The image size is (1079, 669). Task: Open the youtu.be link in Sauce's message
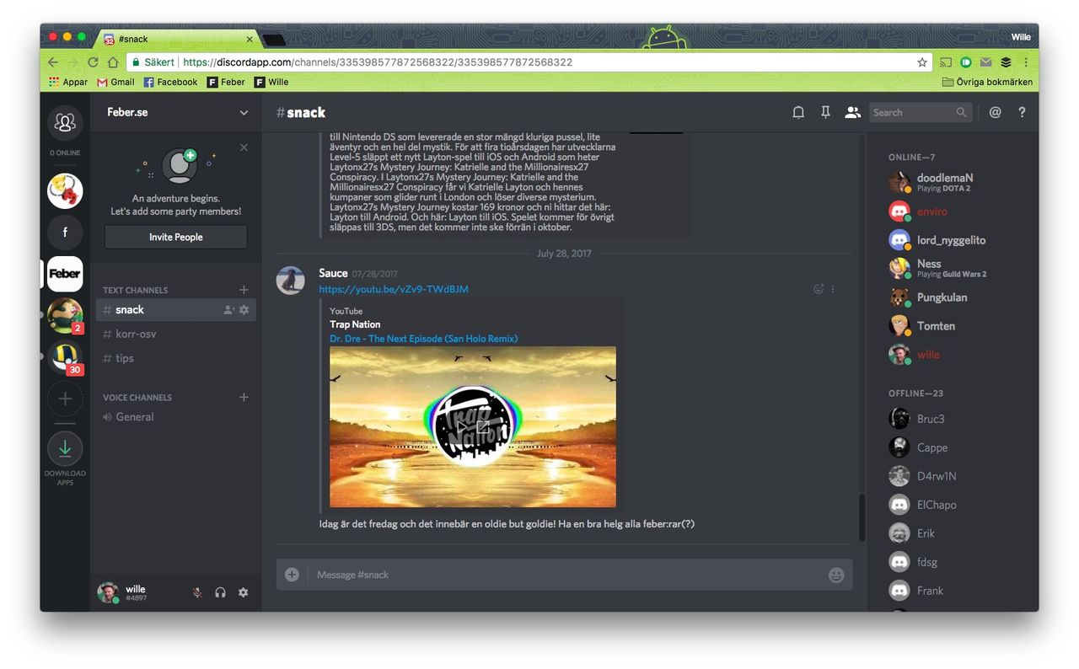[x=394, y=289]
